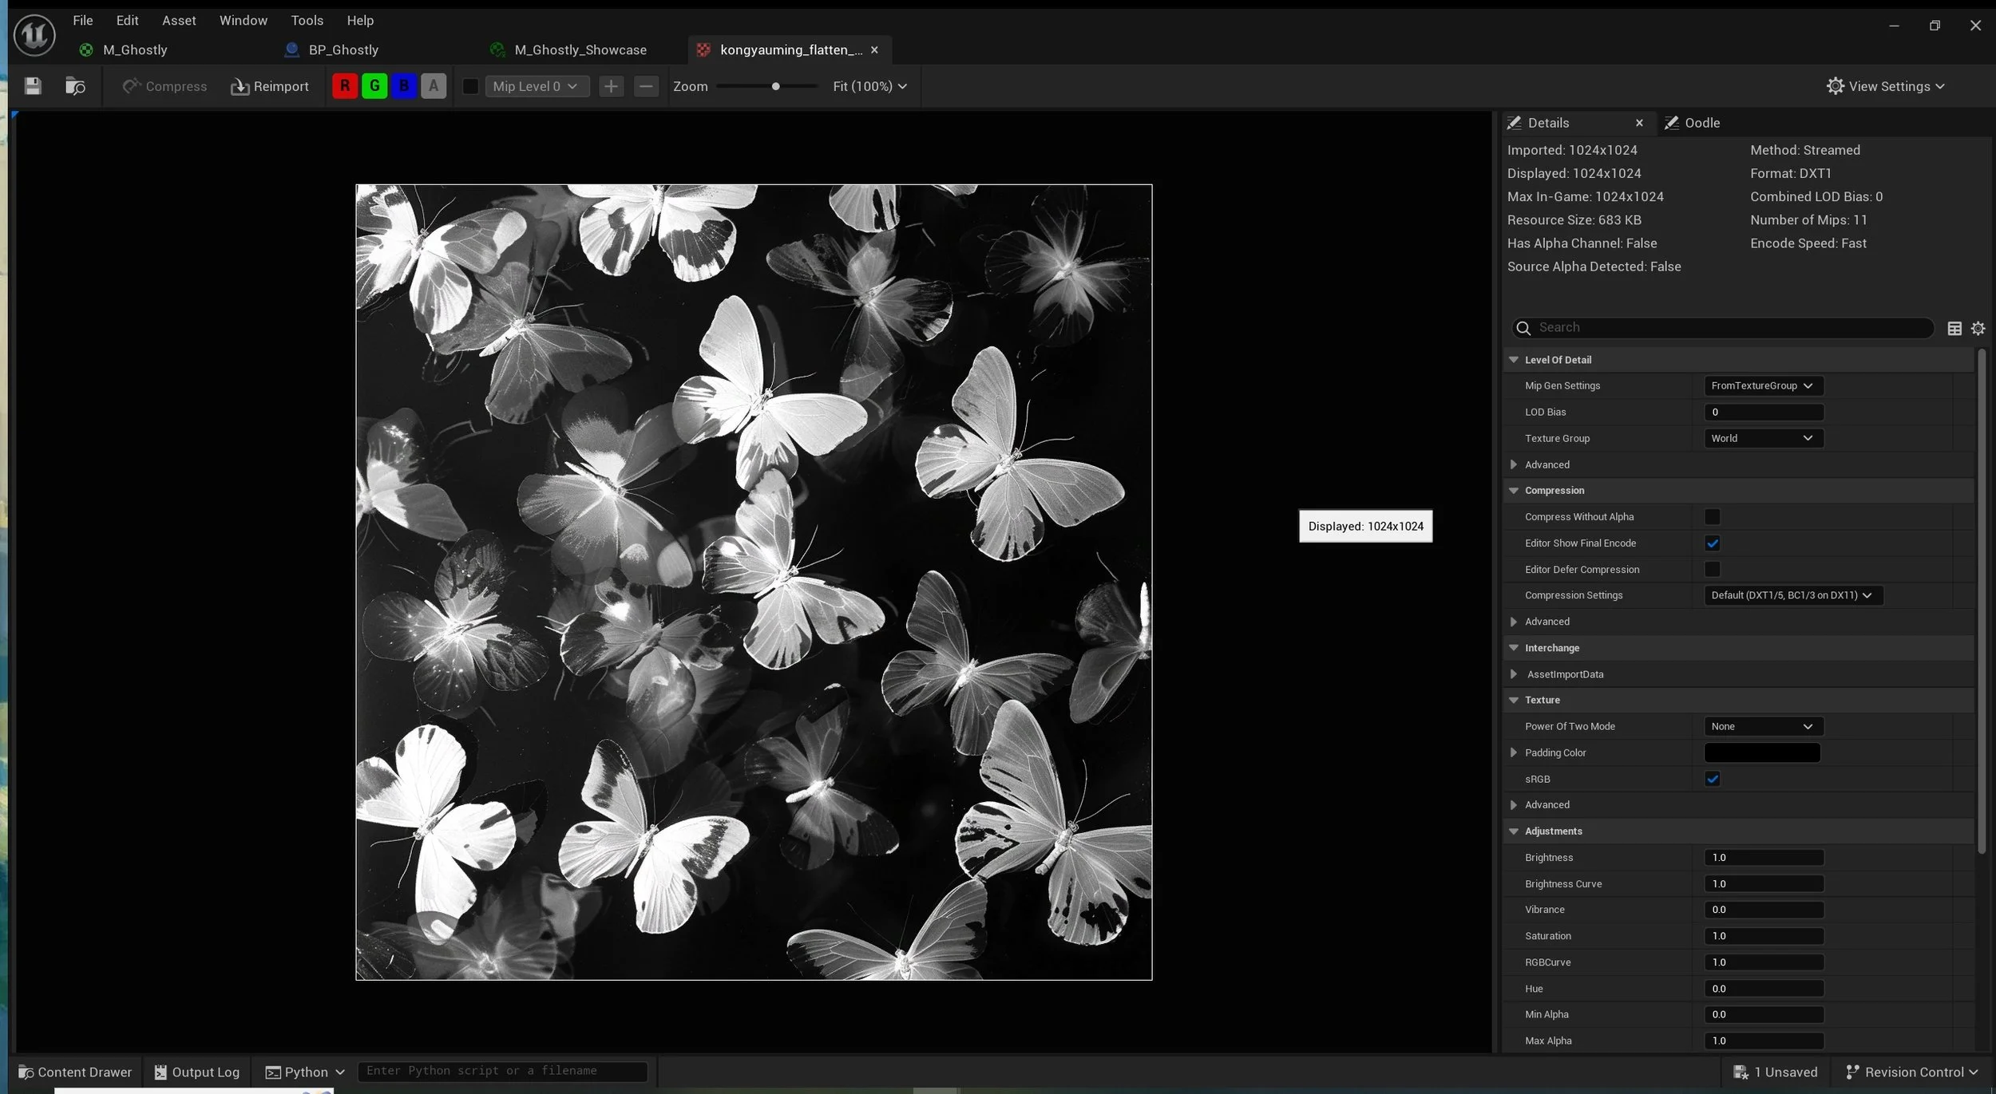Disable the sRGB checkbox
The height and width of the screenshot is (1094, 1996).
[x=1712, y=779]
